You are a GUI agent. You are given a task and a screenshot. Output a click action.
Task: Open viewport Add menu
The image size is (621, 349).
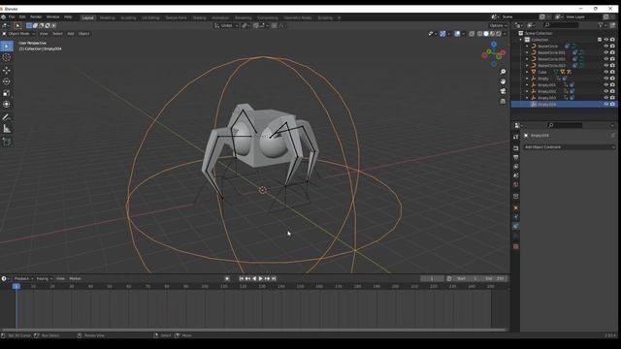[71, 34]
